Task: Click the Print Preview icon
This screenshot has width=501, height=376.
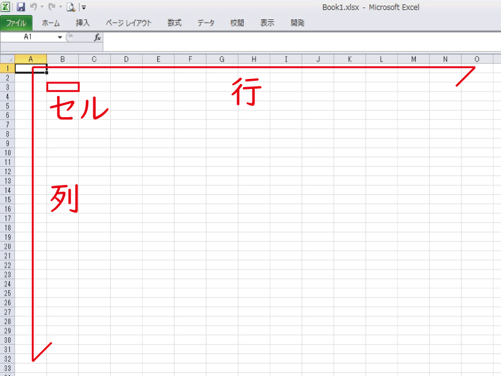Action: point(71,8)
